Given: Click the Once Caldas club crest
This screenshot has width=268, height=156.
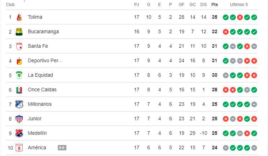Looking at the screenshot, I should click(x=19, y=89).
